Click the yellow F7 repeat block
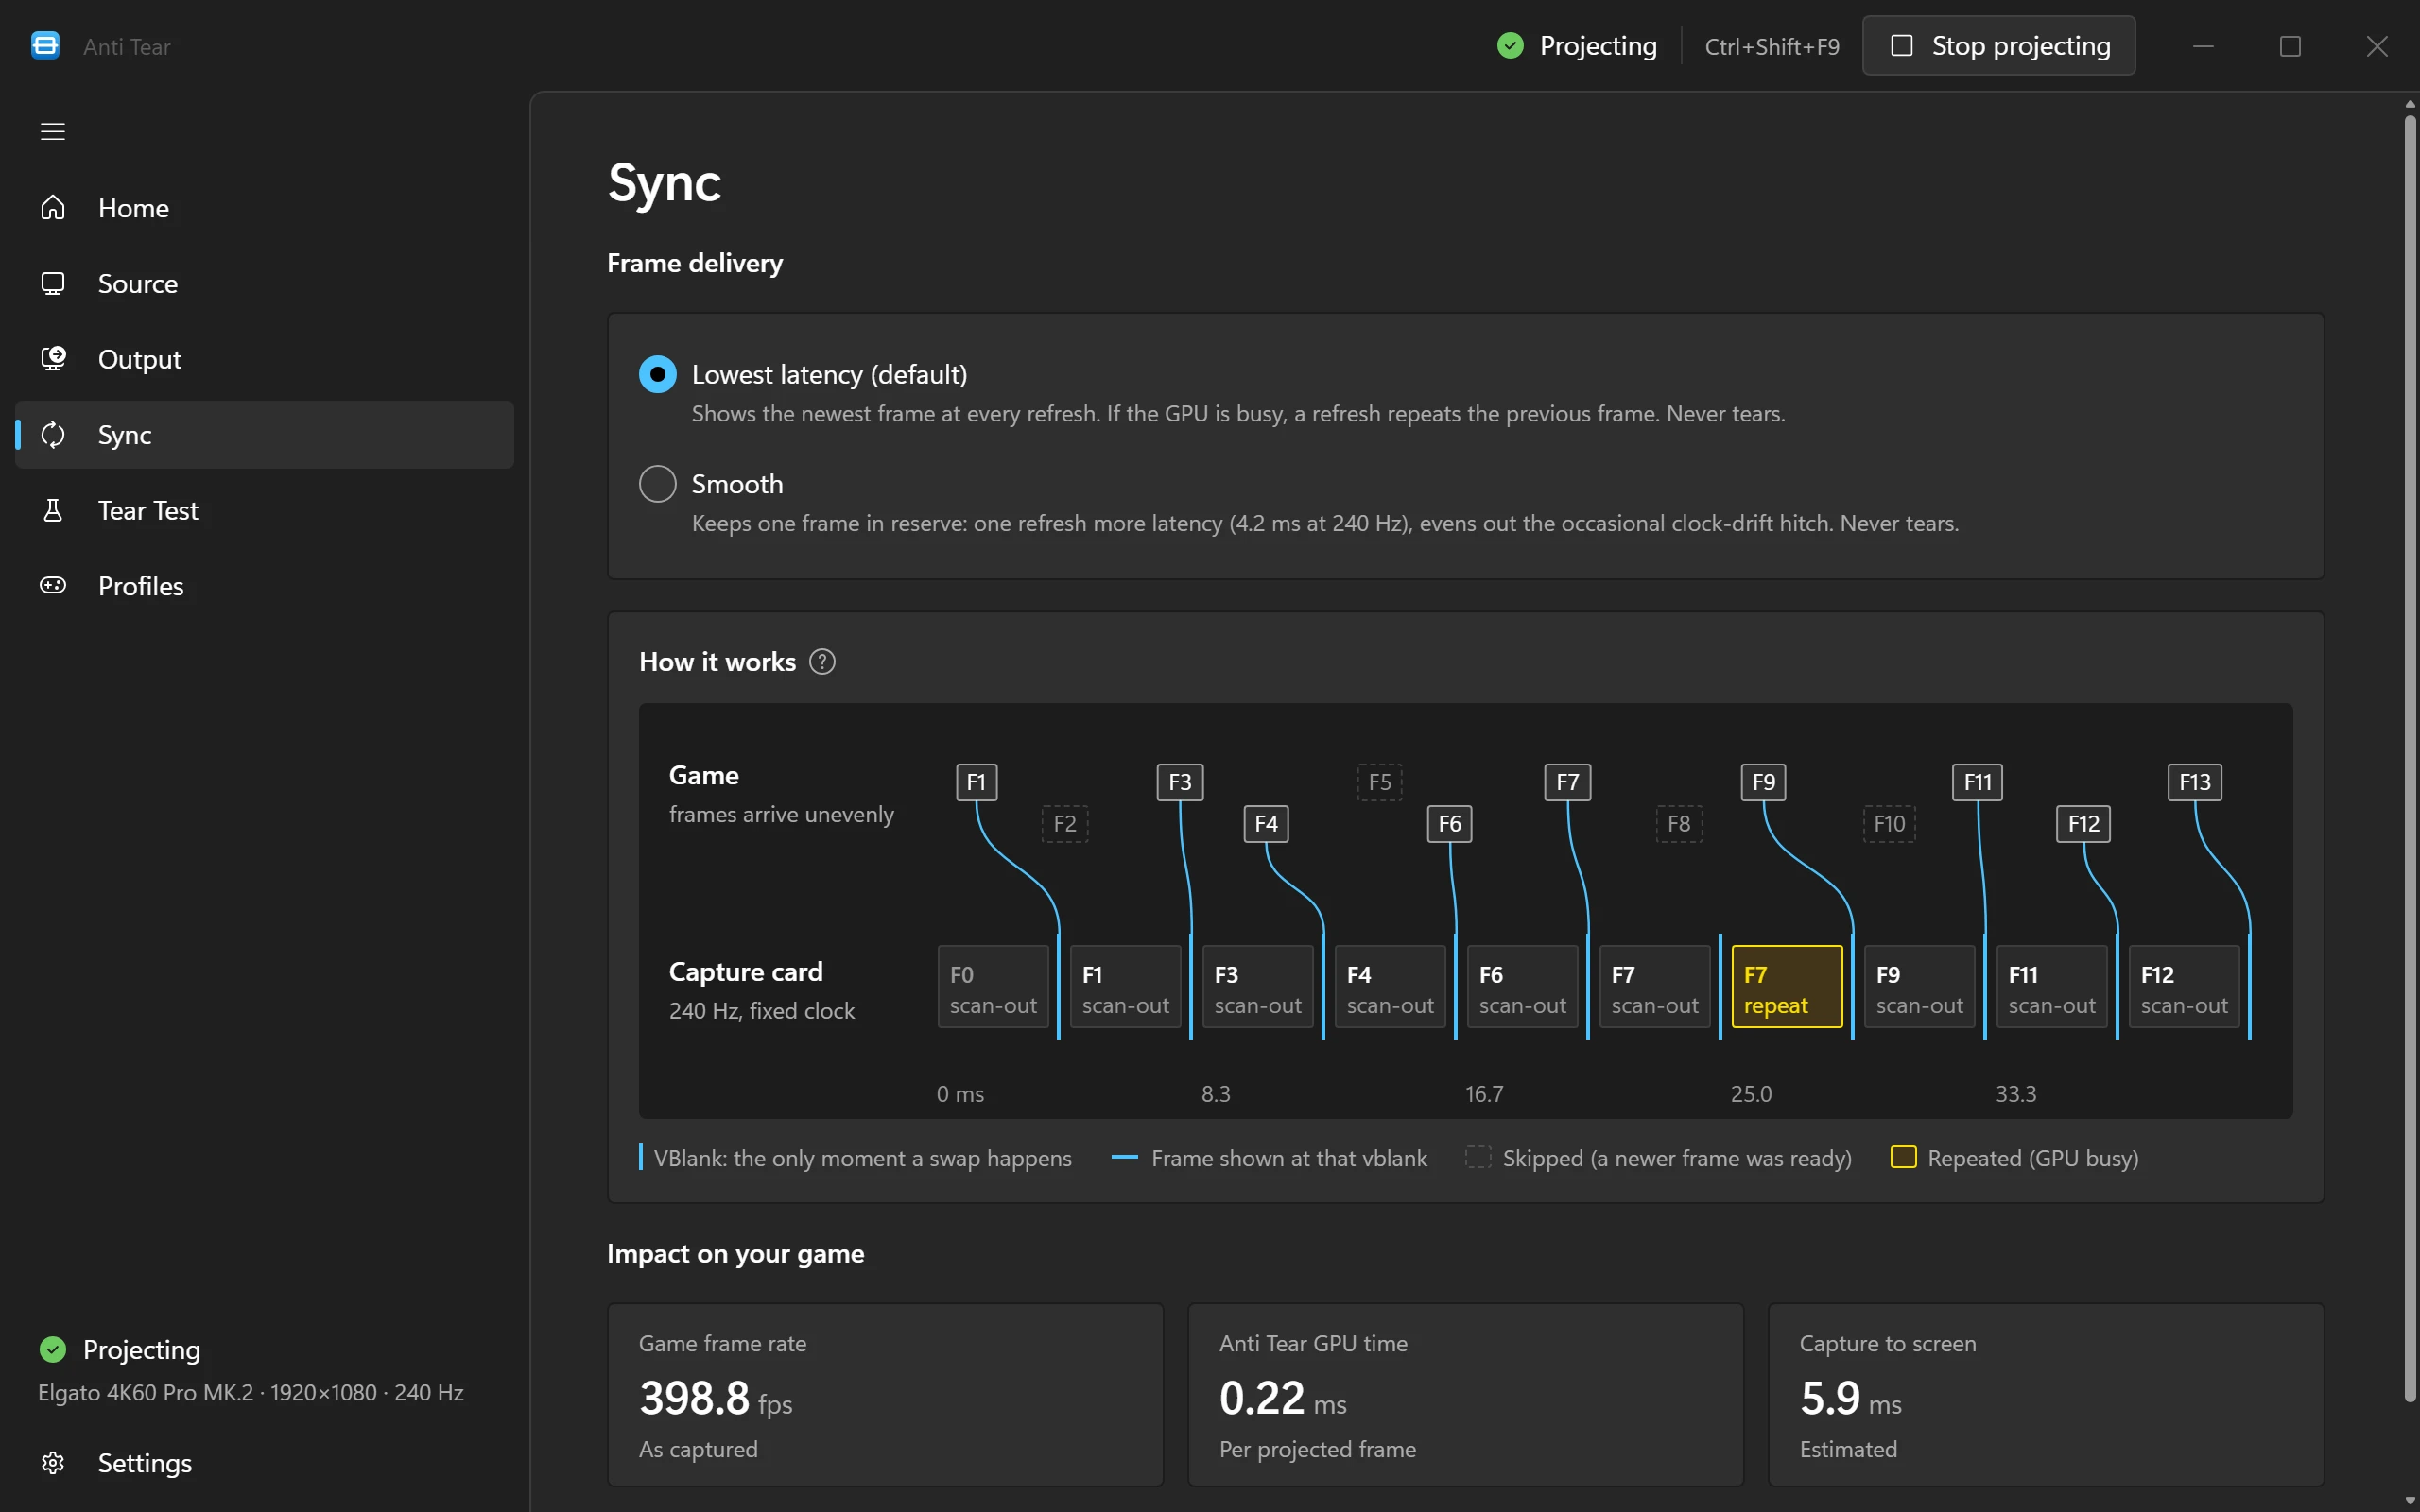Viewport: 2420px width, 1512px height. click(x=1786, y=986)
